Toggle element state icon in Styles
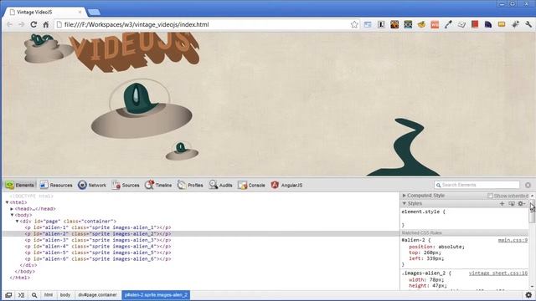The width and height of the screenshot is (536, 301). pyautogui.click(x=512, y=203)
